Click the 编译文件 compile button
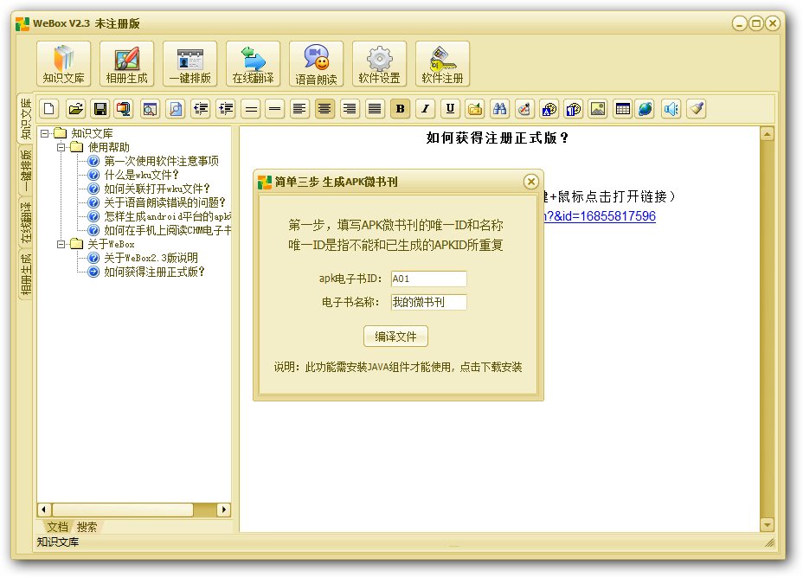The width and height of the screenshot is (803, 577). click(x=395, y=337)
